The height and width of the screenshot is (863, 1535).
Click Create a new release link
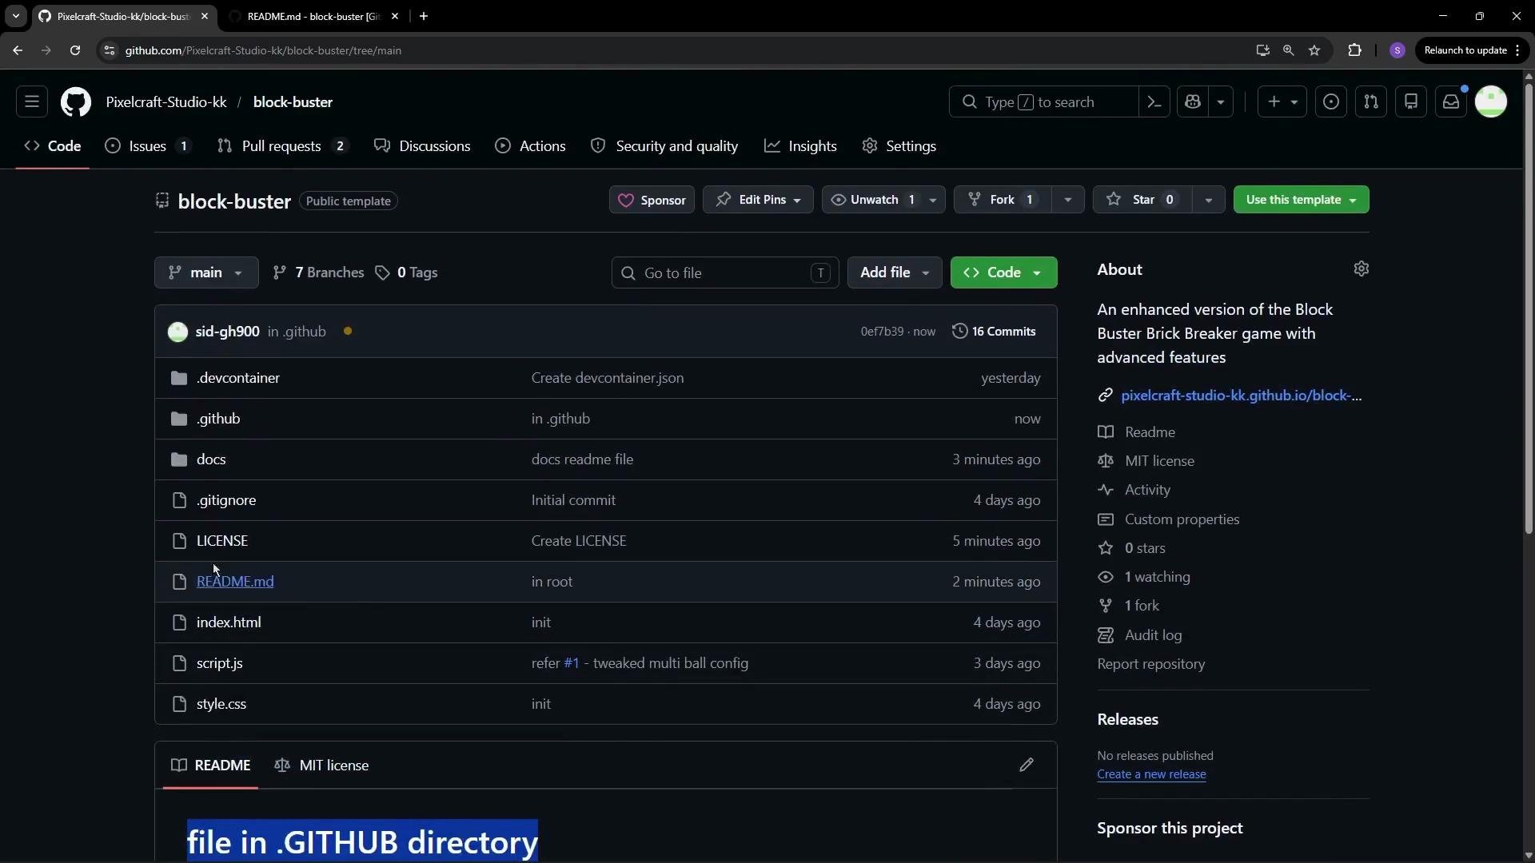(x=1151, y=774)
